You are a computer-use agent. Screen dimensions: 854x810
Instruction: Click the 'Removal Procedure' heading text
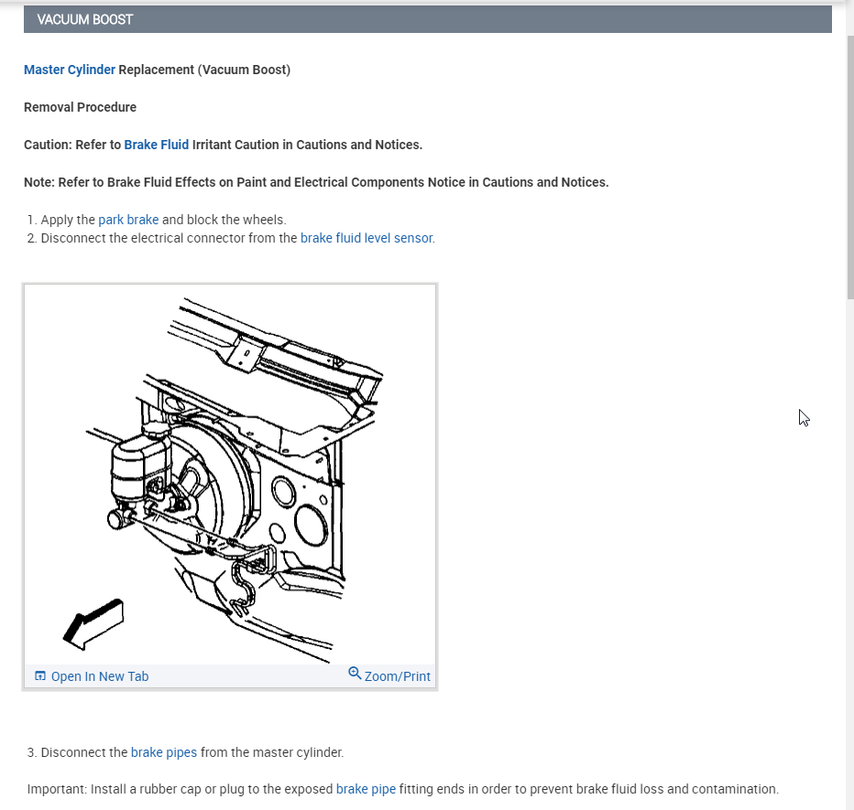(x=80, y=107)
